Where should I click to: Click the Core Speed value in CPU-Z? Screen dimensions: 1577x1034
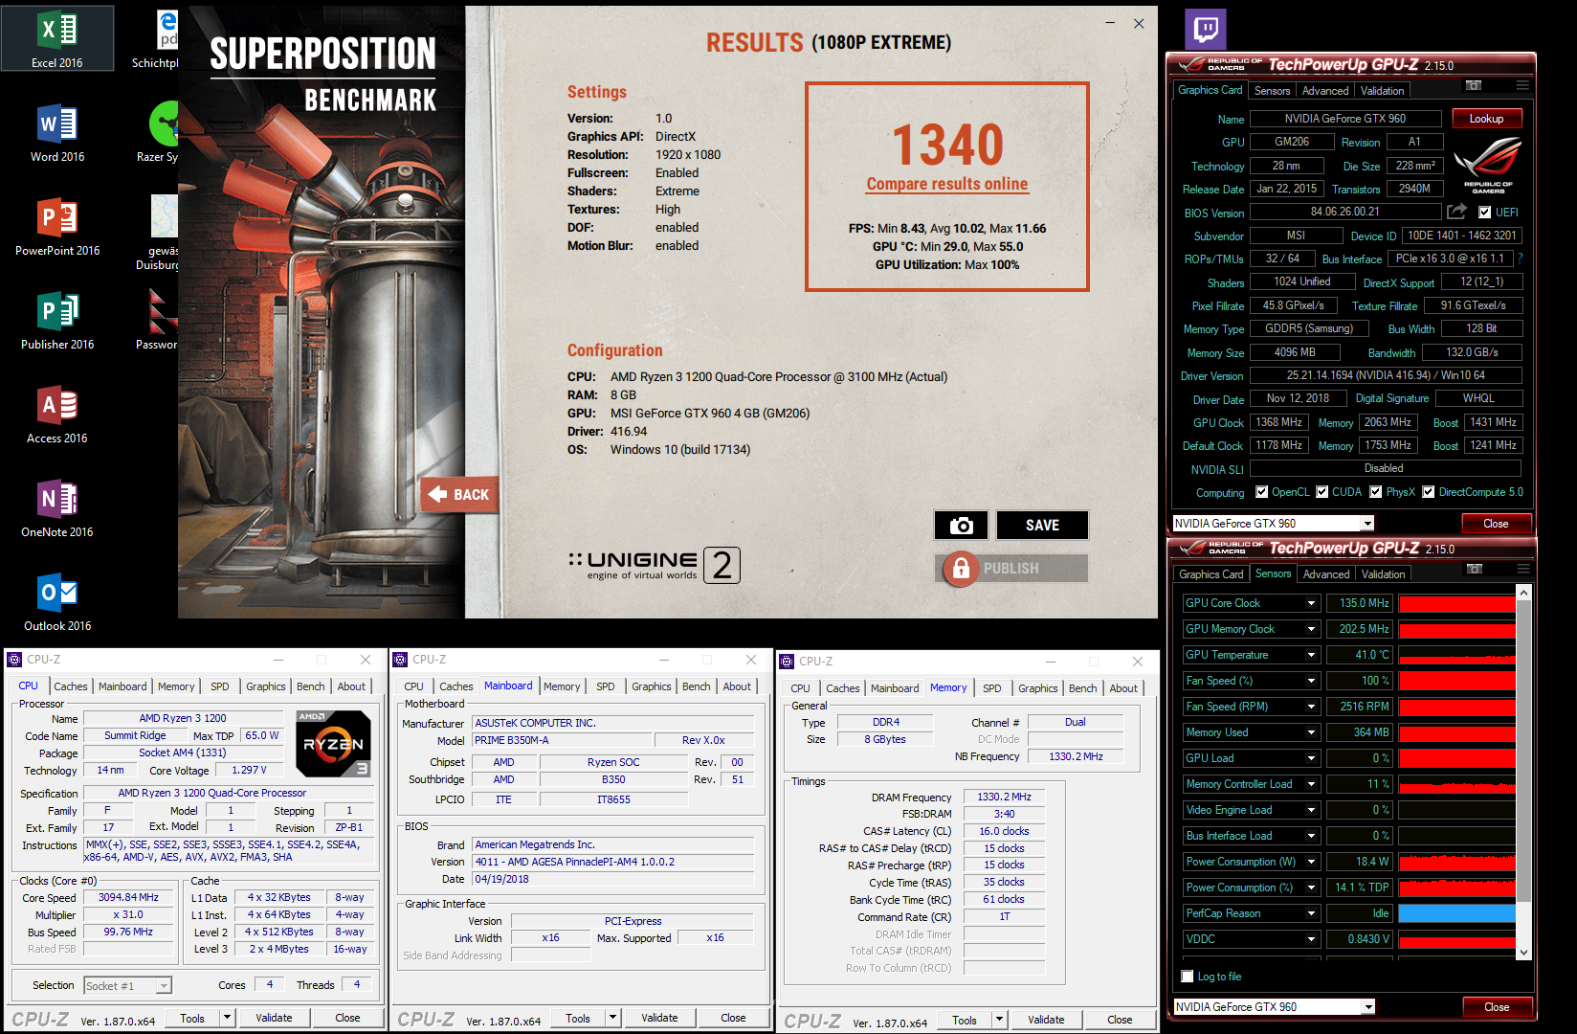click(x=128, y=897)
